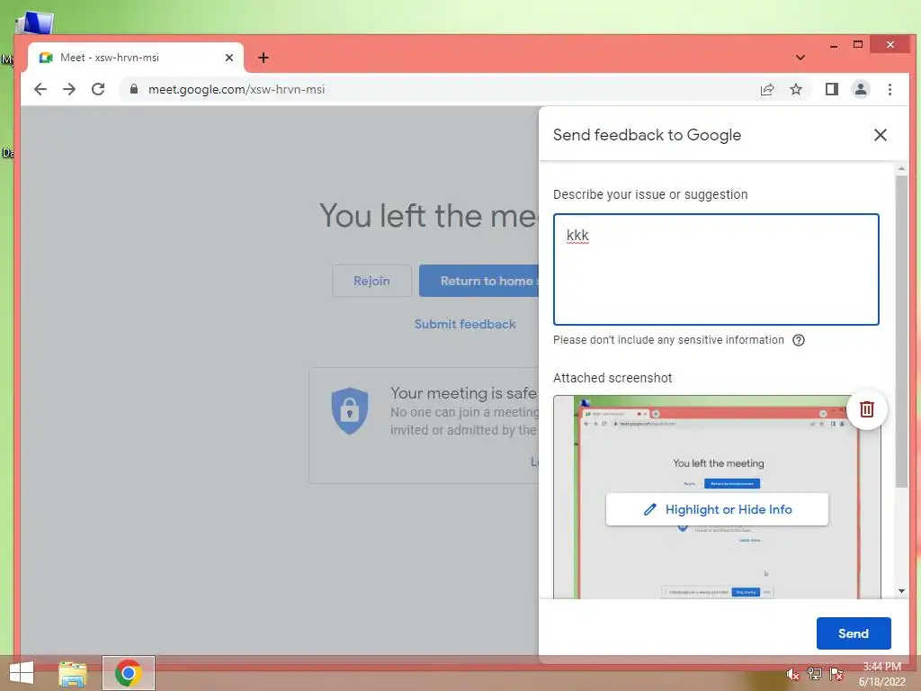Click the address bar URL
This screenshot has width=921, height=691.
click(x=237, y=89)
